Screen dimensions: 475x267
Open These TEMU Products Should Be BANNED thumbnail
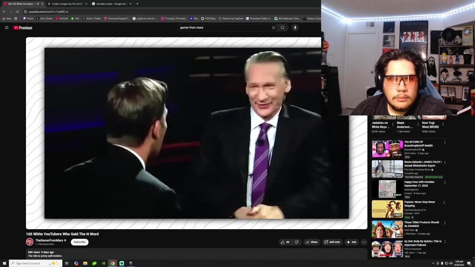(x=387, y=229)
